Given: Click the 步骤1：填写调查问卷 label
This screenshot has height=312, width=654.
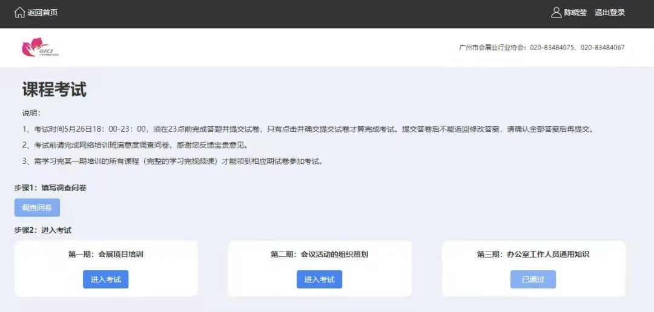Looking at the screenshot, I should pyautogui.click(x=50, y=188).
